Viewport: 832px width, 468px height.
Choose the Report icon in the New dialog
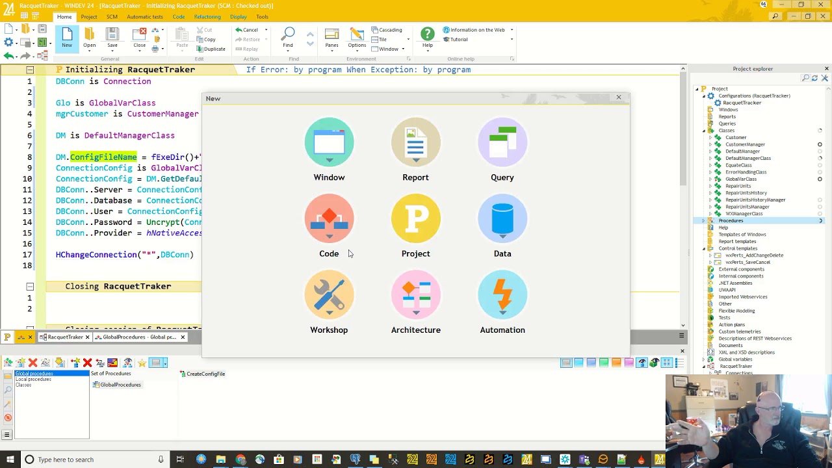click(x=415, y=142)
